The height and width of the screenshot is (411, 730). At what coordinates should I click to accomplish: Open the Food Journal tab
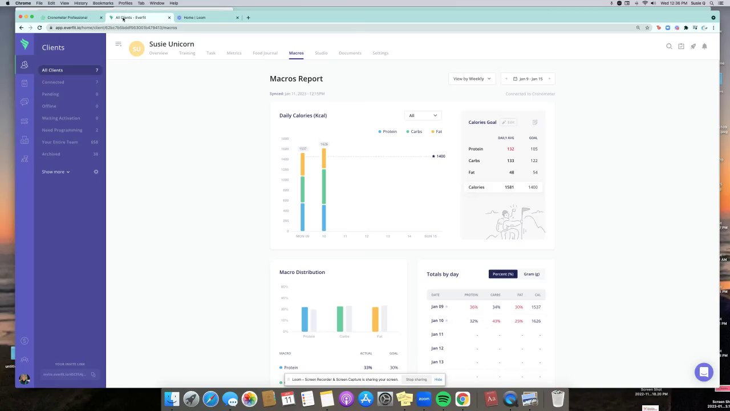265,53
